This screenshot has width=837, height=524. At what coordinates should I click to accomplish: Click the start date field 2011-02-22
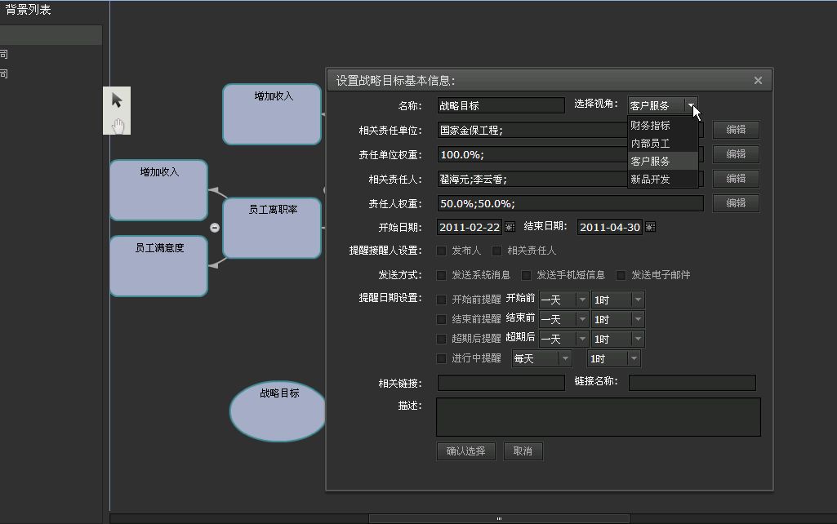(x=470, y=228)
